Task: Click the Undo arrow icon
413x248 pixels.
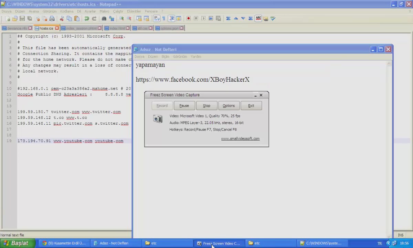Action: click(87, 19)
